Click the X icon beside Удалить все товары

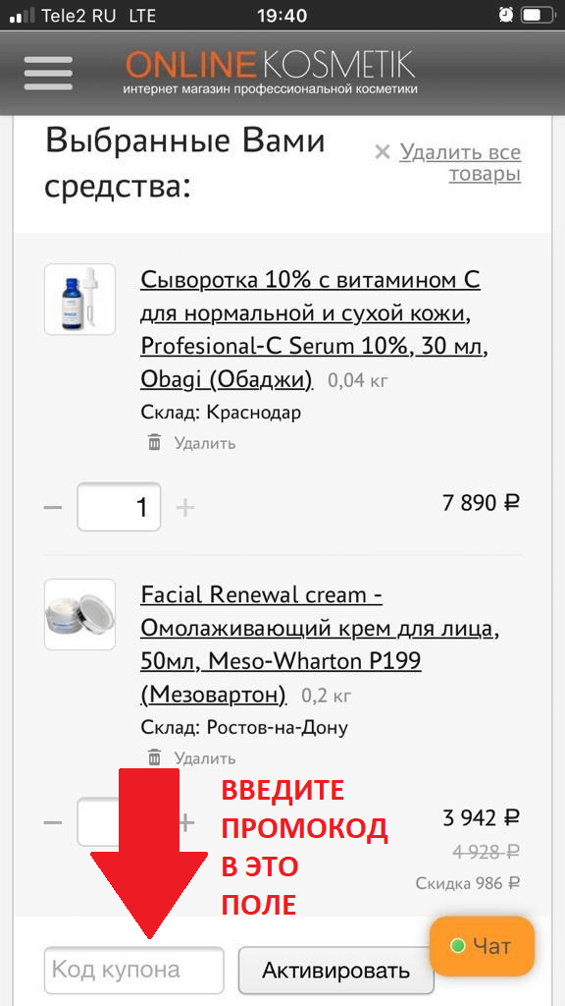click(x=383, y=152)
